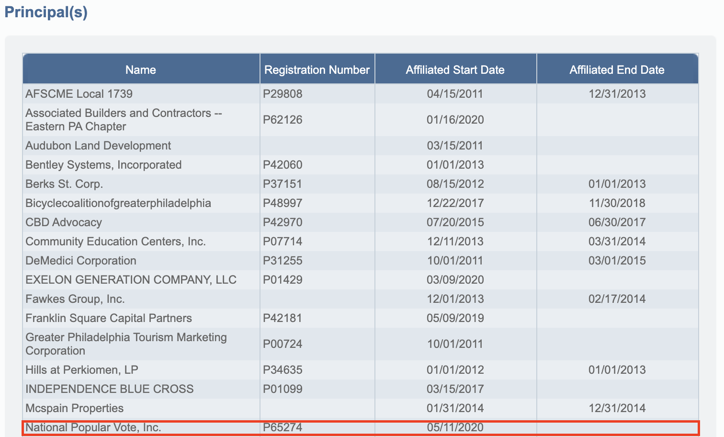The image size is (724, 437).
Task: Click the Affiliated Start Date header
Action: tap(455, 70)
